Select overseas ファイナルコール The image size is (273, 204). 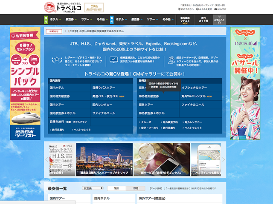click(201, 105)
